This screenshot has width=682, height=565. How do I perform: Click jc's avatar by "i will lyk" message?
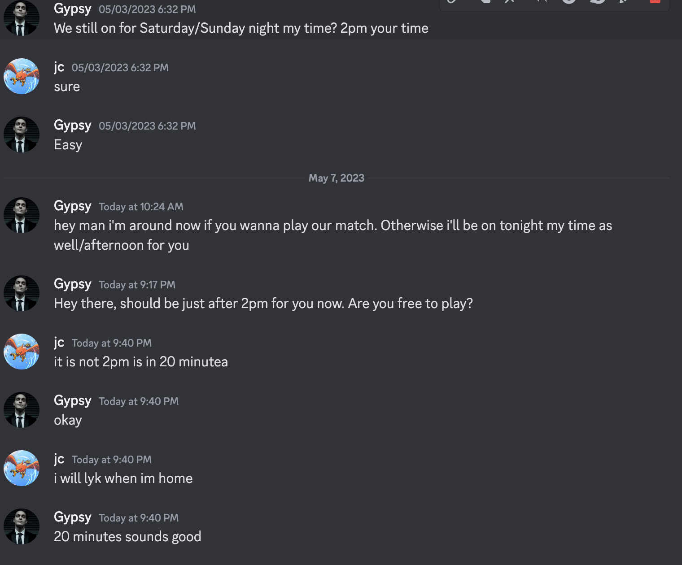click(x=22, y=468)
